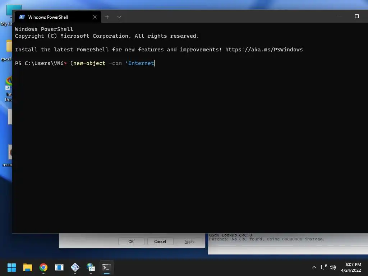Select the Windows PowerShell tab
The width and height of the screenshot is (368, 276).
(x=58, y=17)
